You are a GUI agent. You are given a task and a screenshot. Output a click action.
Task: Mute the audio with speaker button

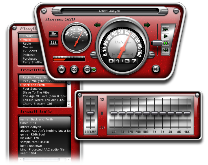(x=156, y=69)
